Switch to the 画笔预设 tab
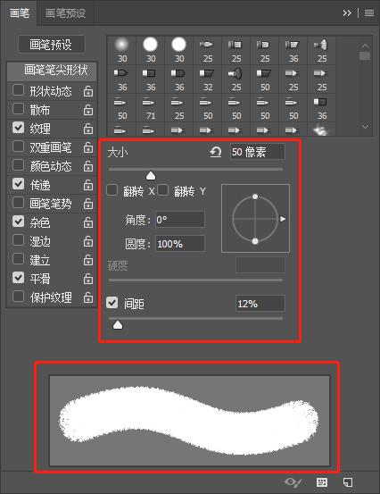380x494 pixels. (x=65, y=13)
